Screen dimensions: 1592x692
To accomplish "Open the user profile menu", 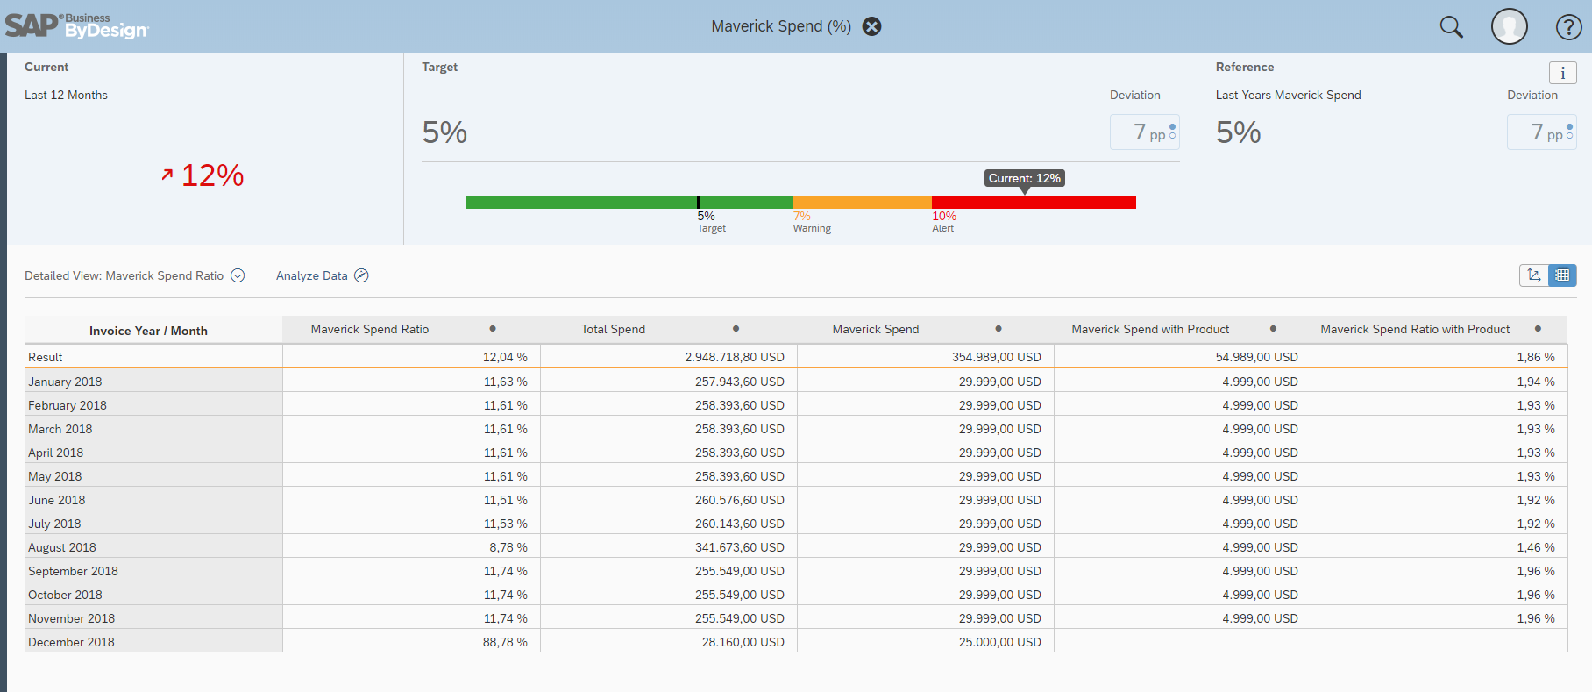I will tap(1509, 26).
